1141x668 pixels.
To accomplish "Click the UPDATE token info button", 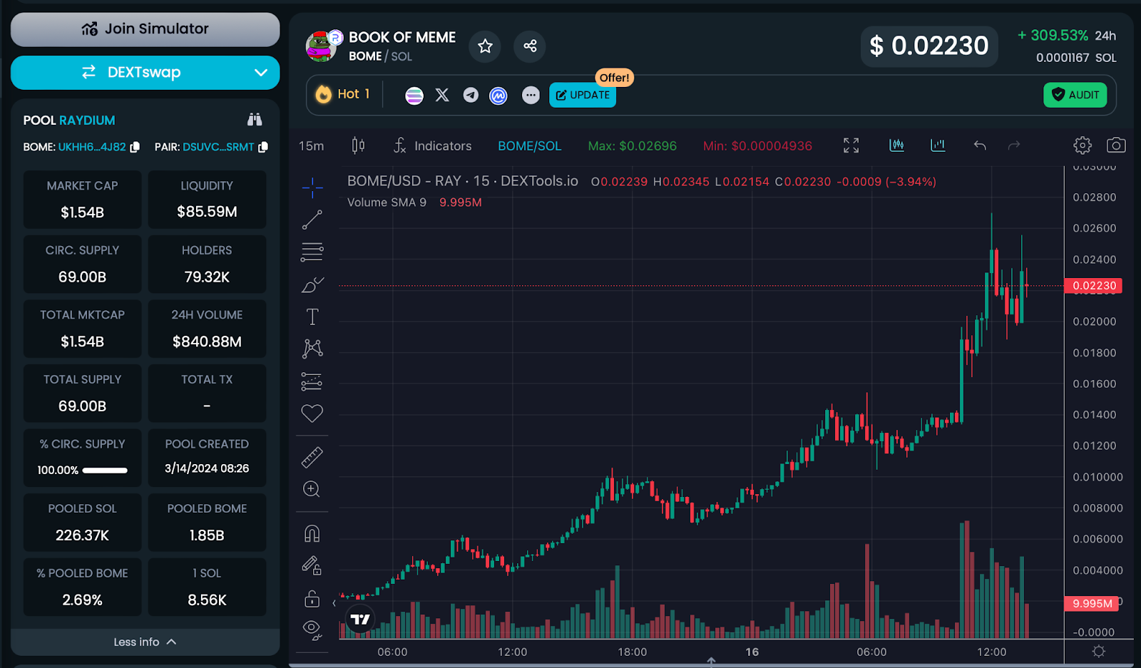I will tap(583, 95).
